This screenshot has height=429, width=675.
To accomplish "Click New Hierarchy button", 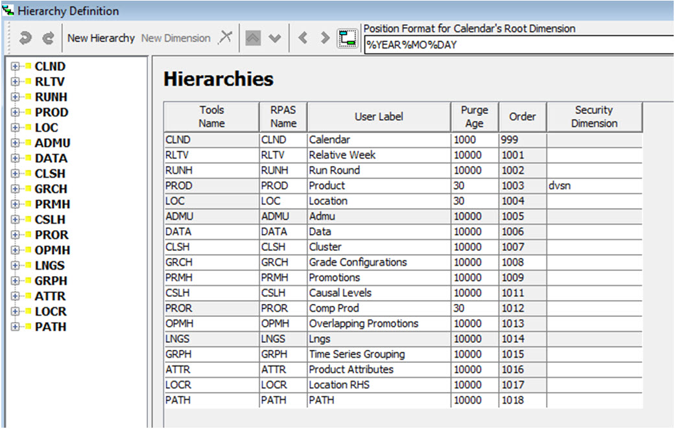I will (x=101, y=38).
